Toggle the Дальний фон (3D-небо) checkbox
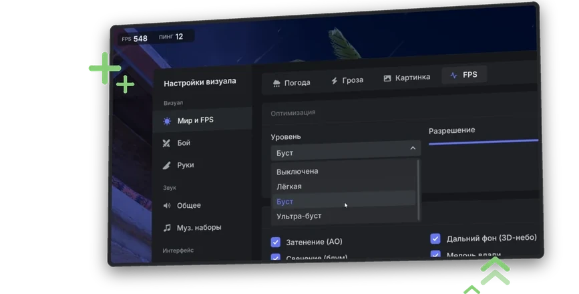579x294 pixels. pos(435,239)
